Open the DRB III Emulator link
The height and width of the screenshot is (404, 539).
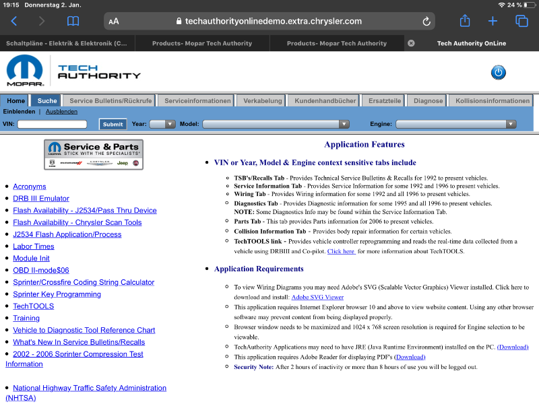41,199
